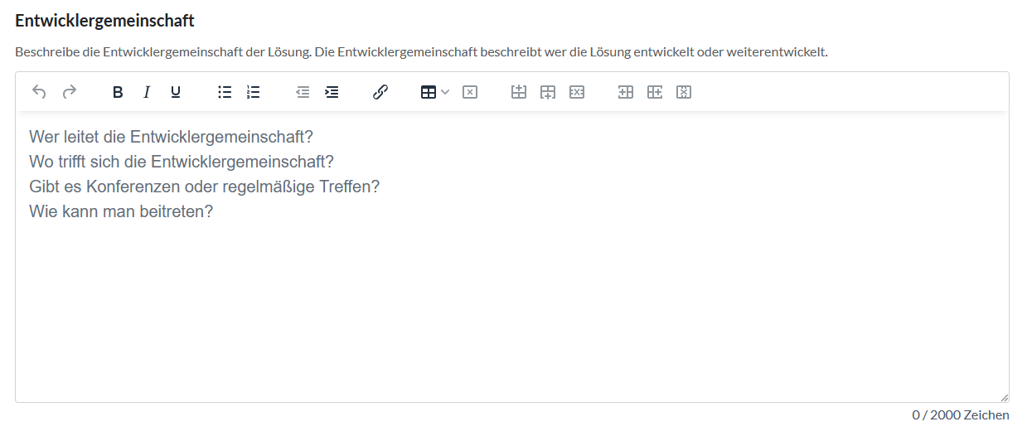Click the text area resize handle
Screen dimensions: 1027x441
point(1004,397)
